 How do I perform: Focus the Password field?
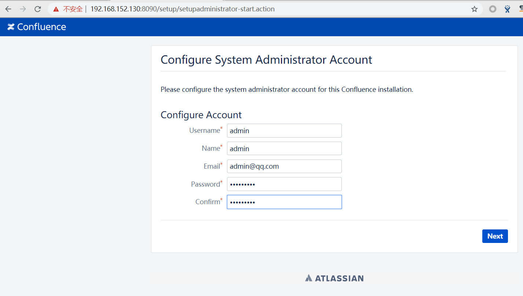(284, 184)
